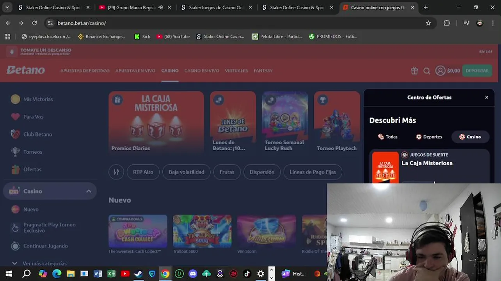This screenshot has height=281, width=501.
Task: Click the Torneos trophy icon
Action: (x=15, y=152)
